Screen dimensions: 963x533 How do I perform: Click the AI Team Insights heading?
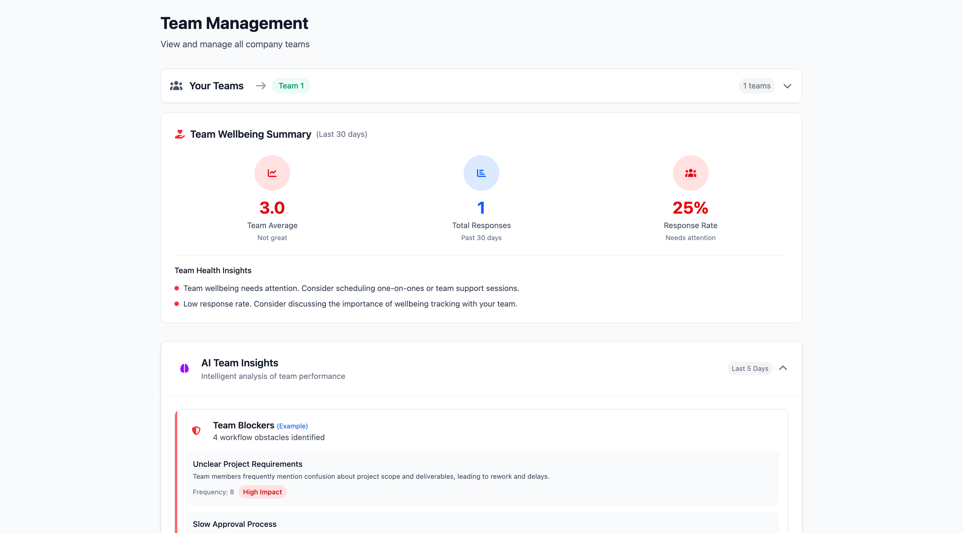[x=240, y=363]
